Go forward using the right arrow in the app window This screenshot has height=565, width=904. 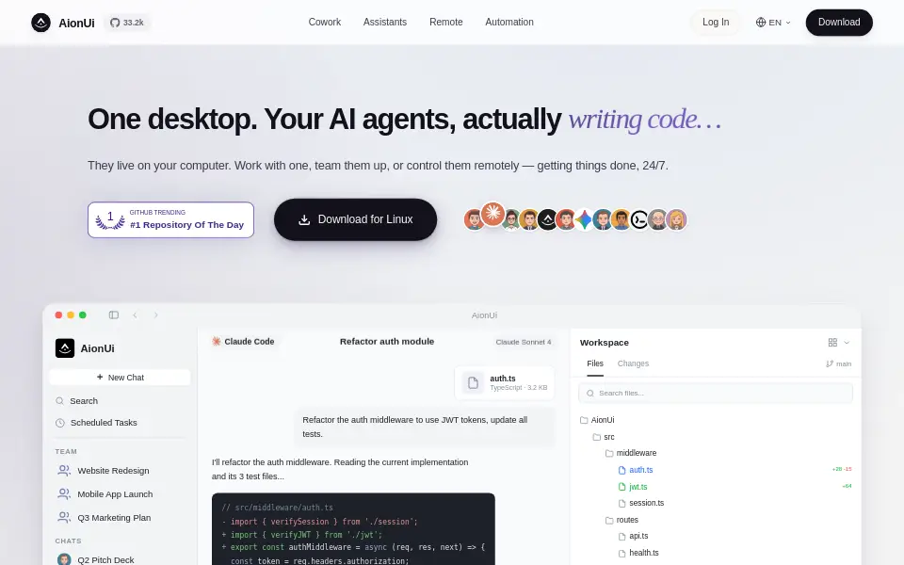coord(155,315)
